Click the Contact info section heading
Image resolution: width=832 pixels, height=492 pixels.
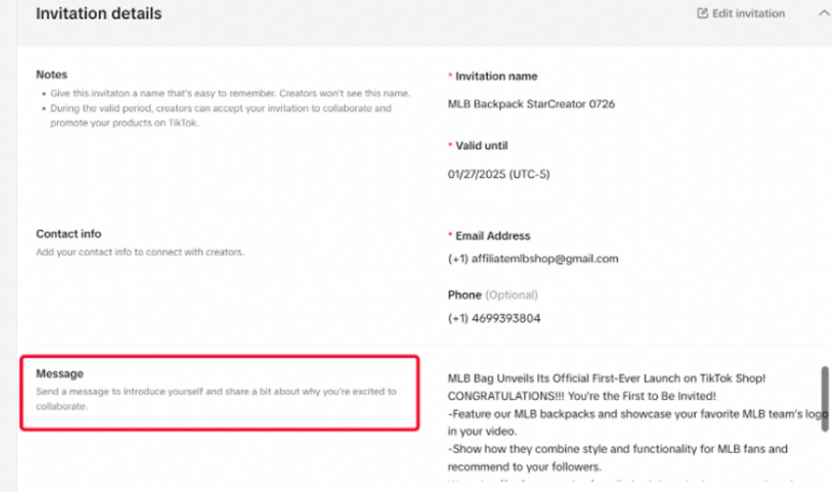point(68,234)
